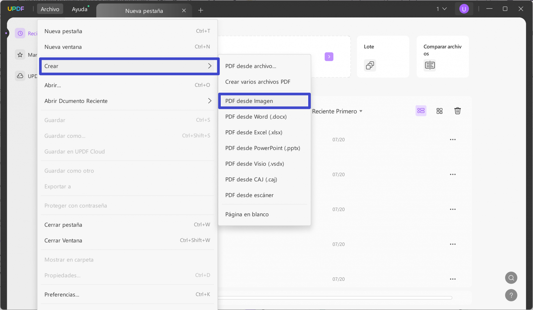The image size is (533, 310).
Task: Open the user avatar account button
Action: pos(464,9)
